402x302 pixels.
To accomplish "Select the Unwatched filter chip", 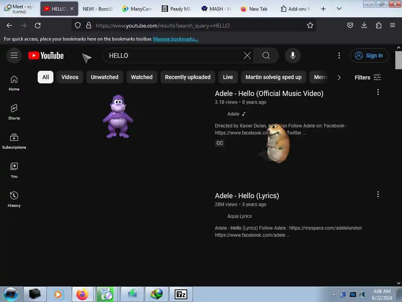I will (104, 77).
